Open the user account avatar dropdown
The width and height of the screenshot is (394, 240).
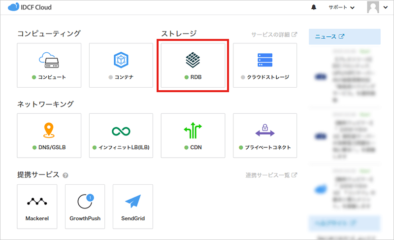pyautogui.click(x=378, y=7)
